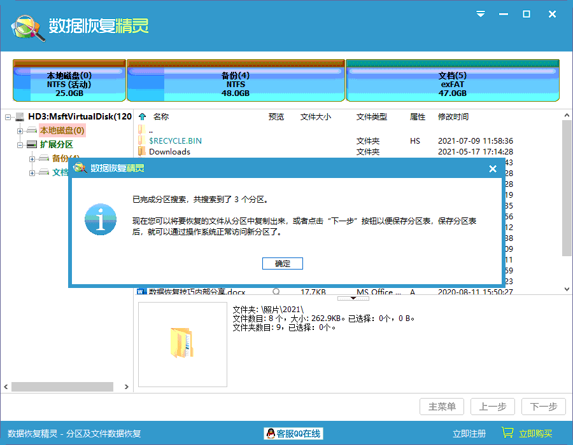Screen dimensions: 573x445
Task: Click the $RECYCLE.BIN folder icon
Action: pos(141,140)
